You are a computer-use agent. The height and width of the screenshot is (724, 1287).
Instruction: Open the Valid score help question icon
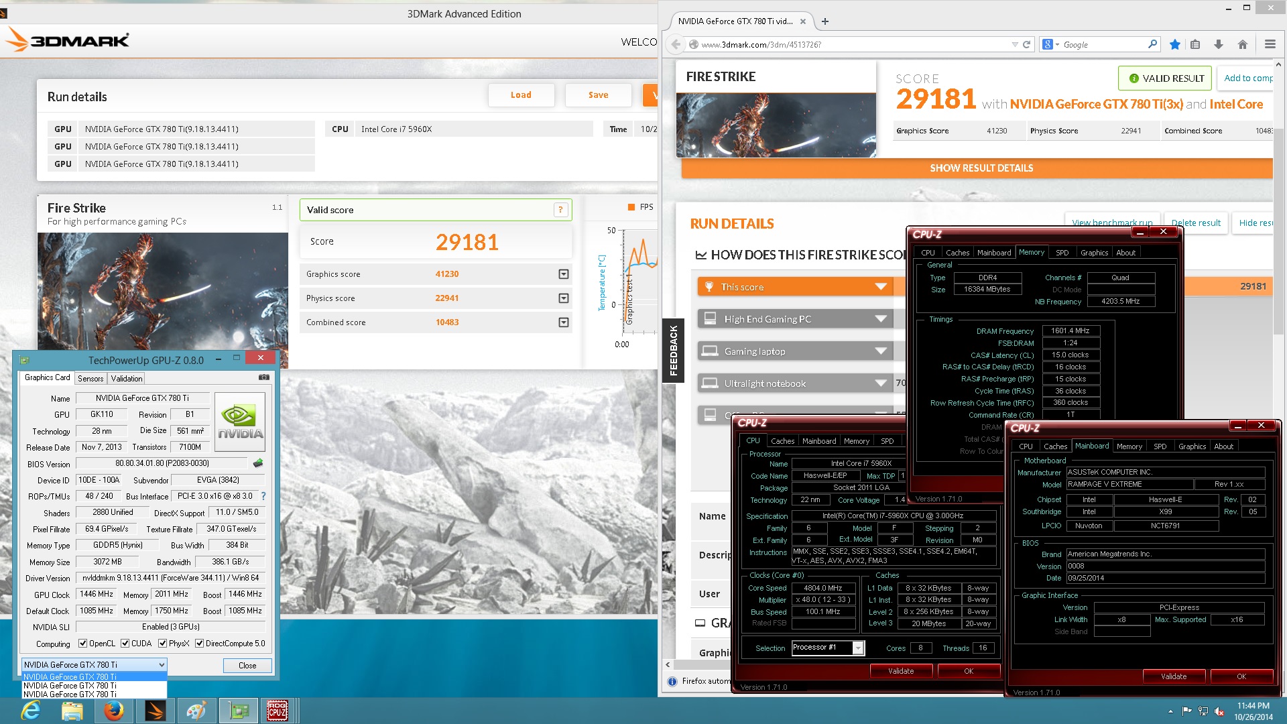click(560, 210)
